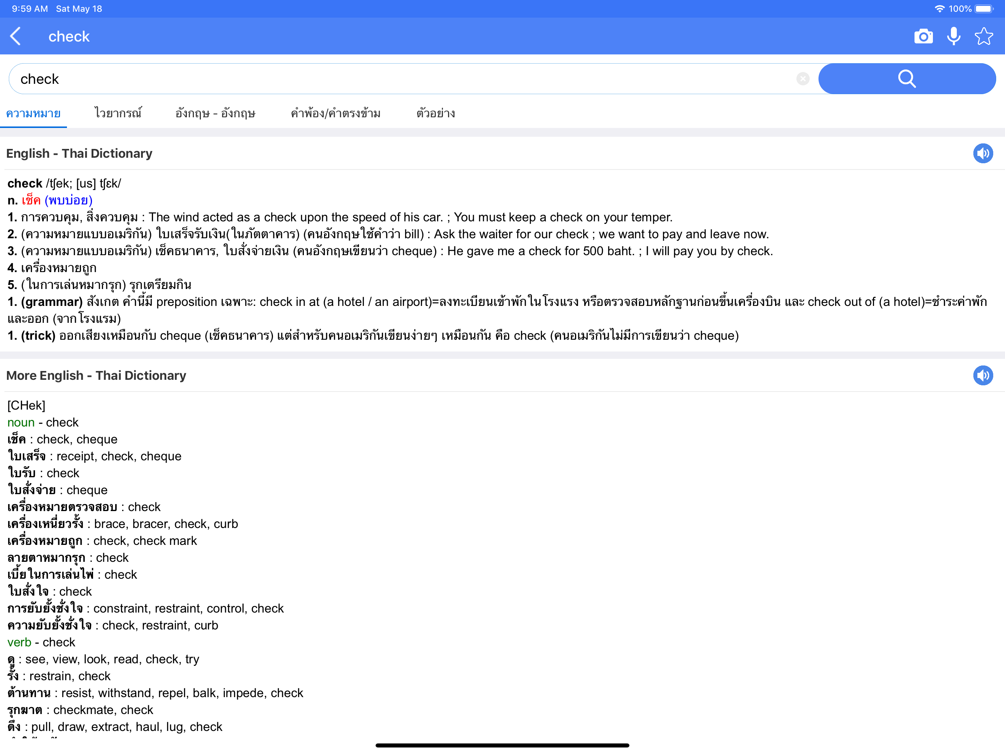
Task: Open the ตัวอย่าง examples tab
Action: pos(436,113)
